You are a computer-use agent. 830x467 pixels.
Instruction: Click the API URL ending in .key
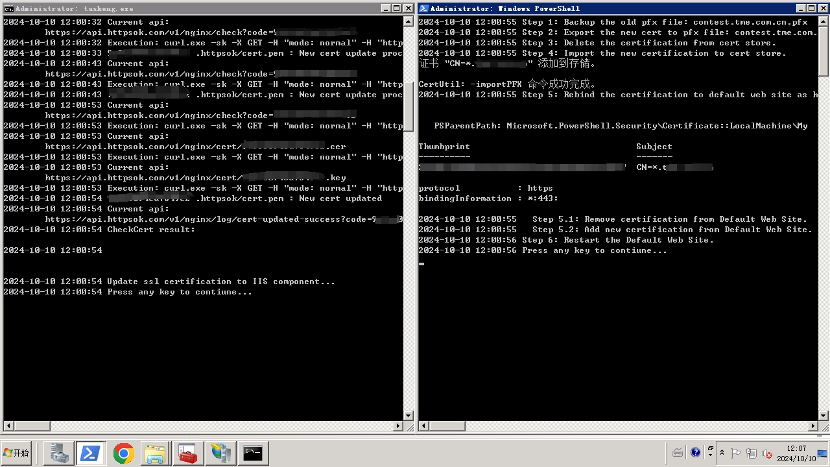[x=195, y=178]
